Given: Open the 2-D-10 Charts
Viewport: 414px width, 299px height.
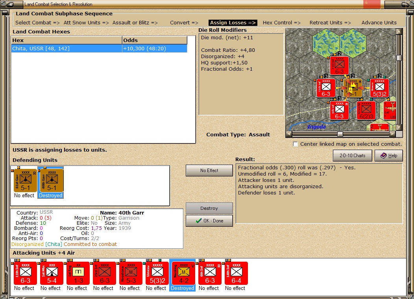Looking at the screenshot, I should 353,156.
